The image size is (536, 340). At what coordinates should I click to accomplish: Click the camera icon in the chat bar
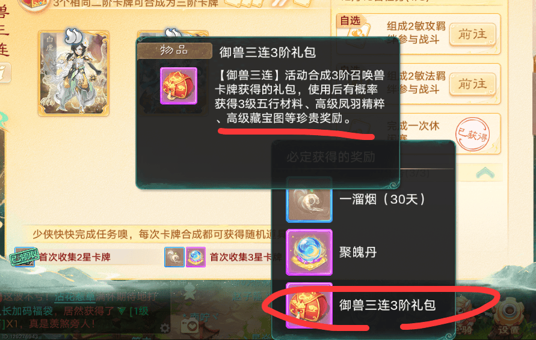click(x=189, y=326)
